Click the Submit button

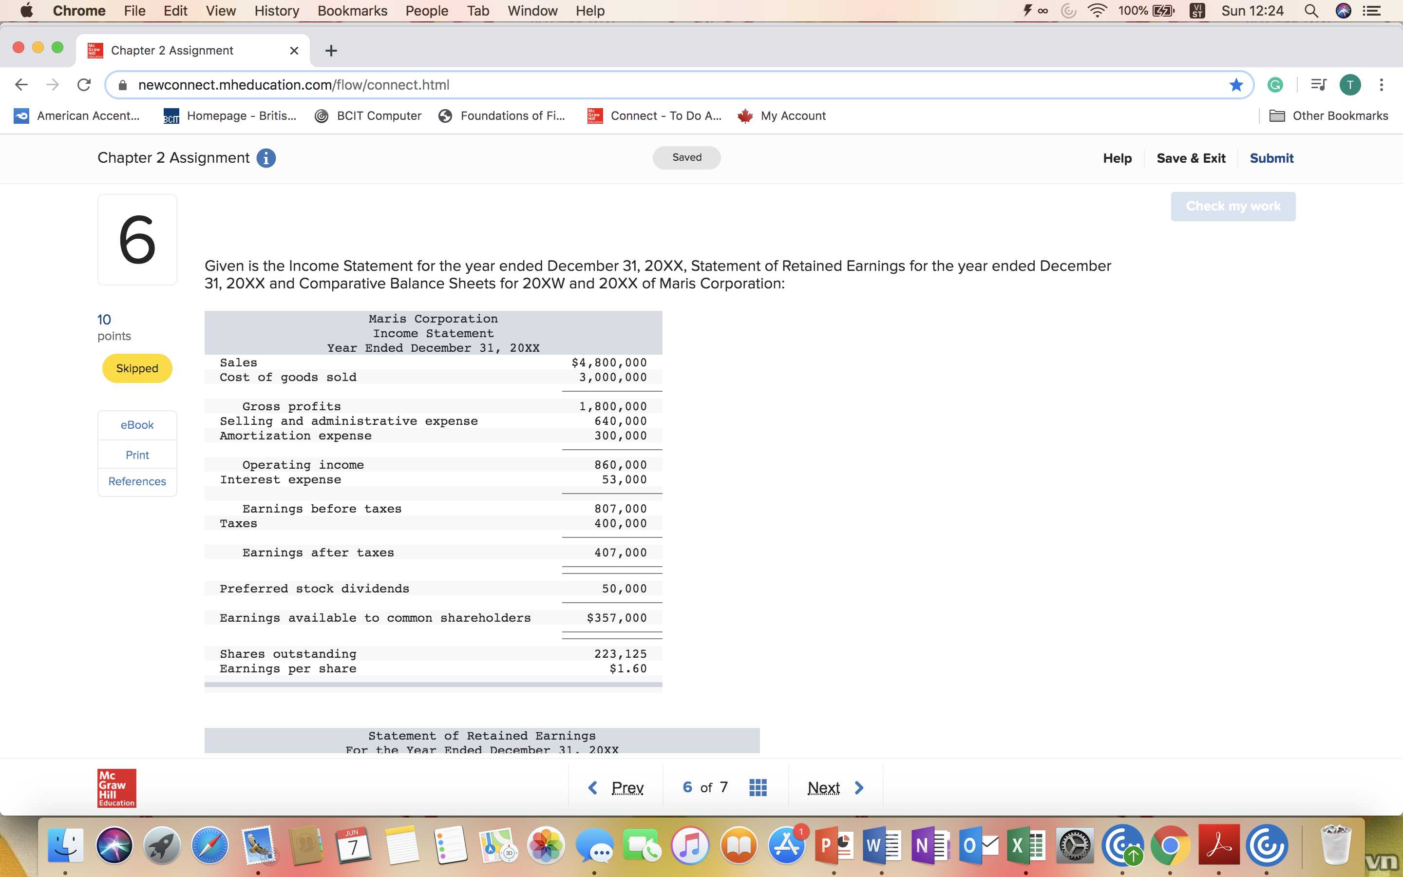click(x=1271, y=158)
